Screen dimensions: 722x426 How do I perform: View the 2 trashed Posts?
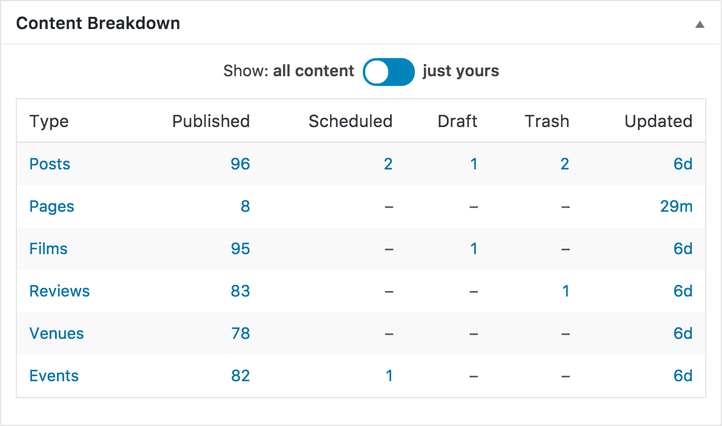564,164
